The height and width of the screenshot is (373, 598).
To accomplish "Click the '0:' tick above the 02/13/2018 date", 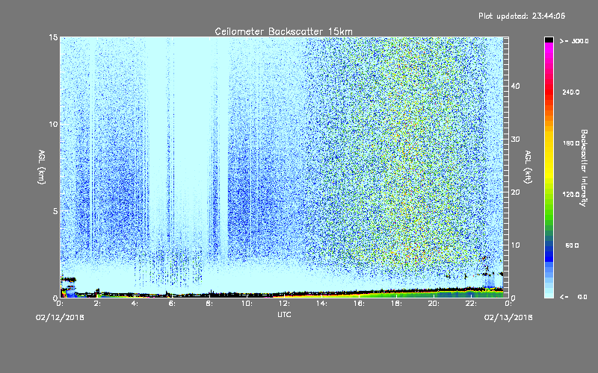I will click(x=508, y=304).
